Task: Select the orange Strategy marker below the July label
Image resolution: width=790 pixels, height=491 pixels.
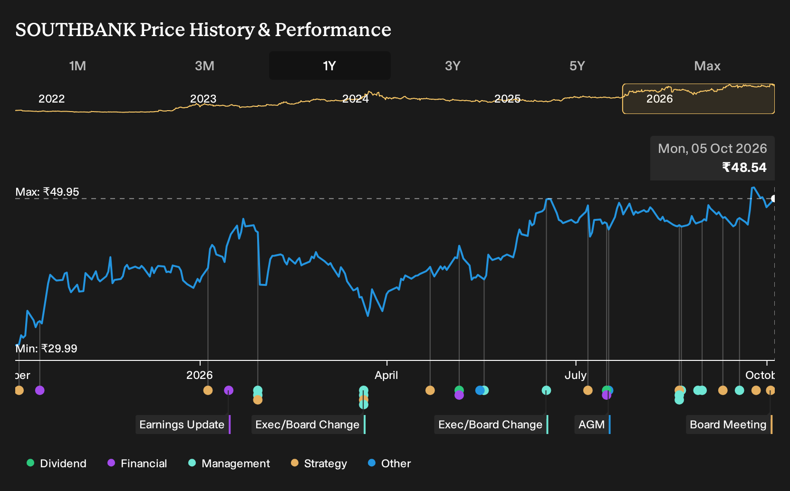Action: (588, 390)
